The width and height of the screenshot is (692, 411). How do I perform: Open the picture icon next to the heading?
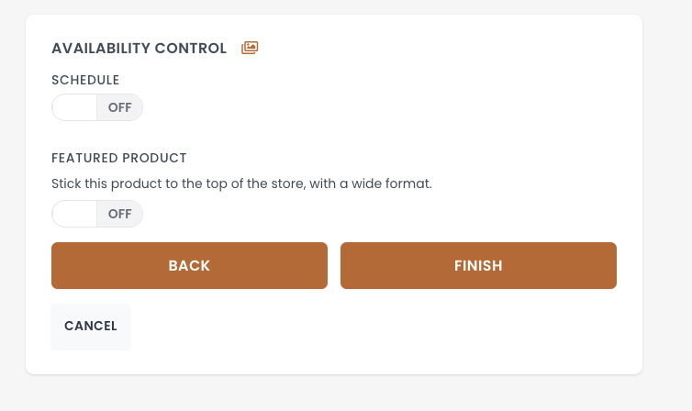click(x=250, y=48)
